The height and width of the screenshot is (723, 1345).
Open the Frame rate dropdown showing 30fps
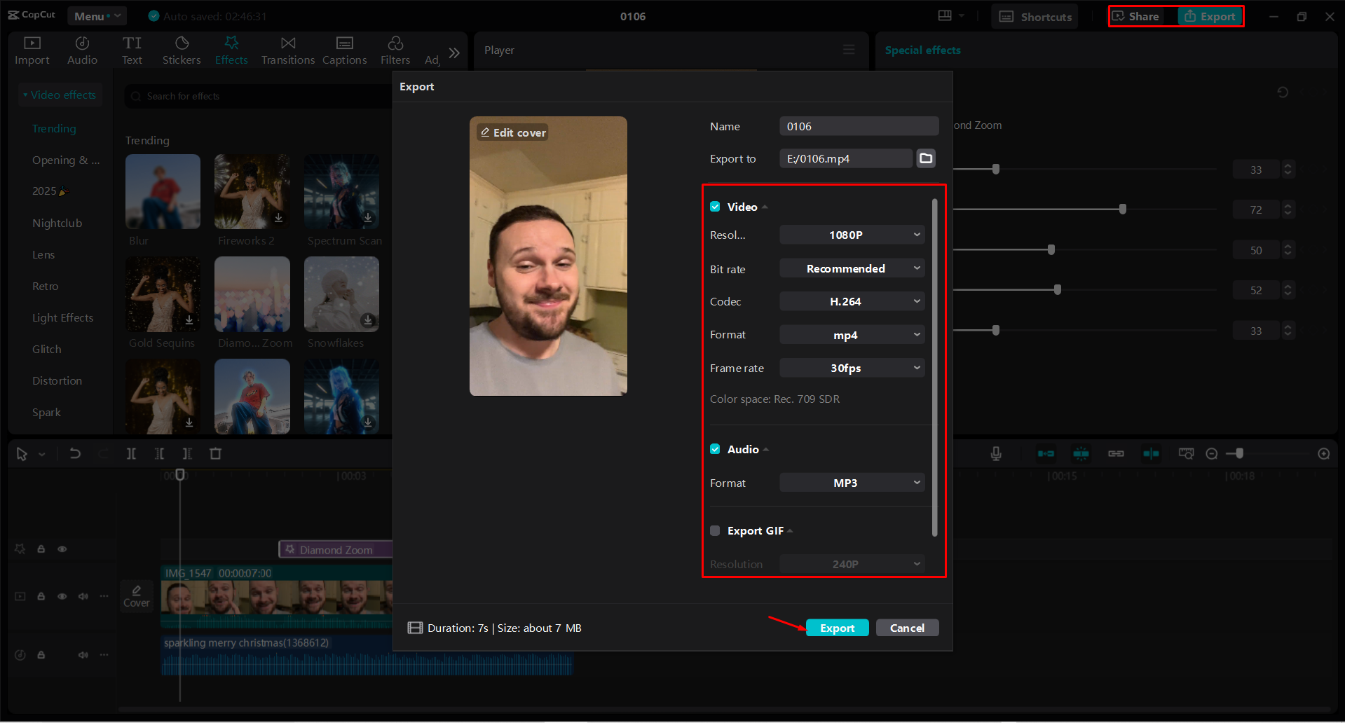point(852,367)
